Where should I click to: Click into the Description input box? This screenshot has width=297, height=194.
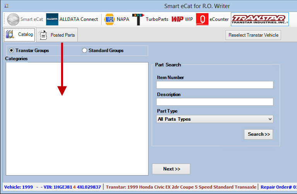point(215,102)
